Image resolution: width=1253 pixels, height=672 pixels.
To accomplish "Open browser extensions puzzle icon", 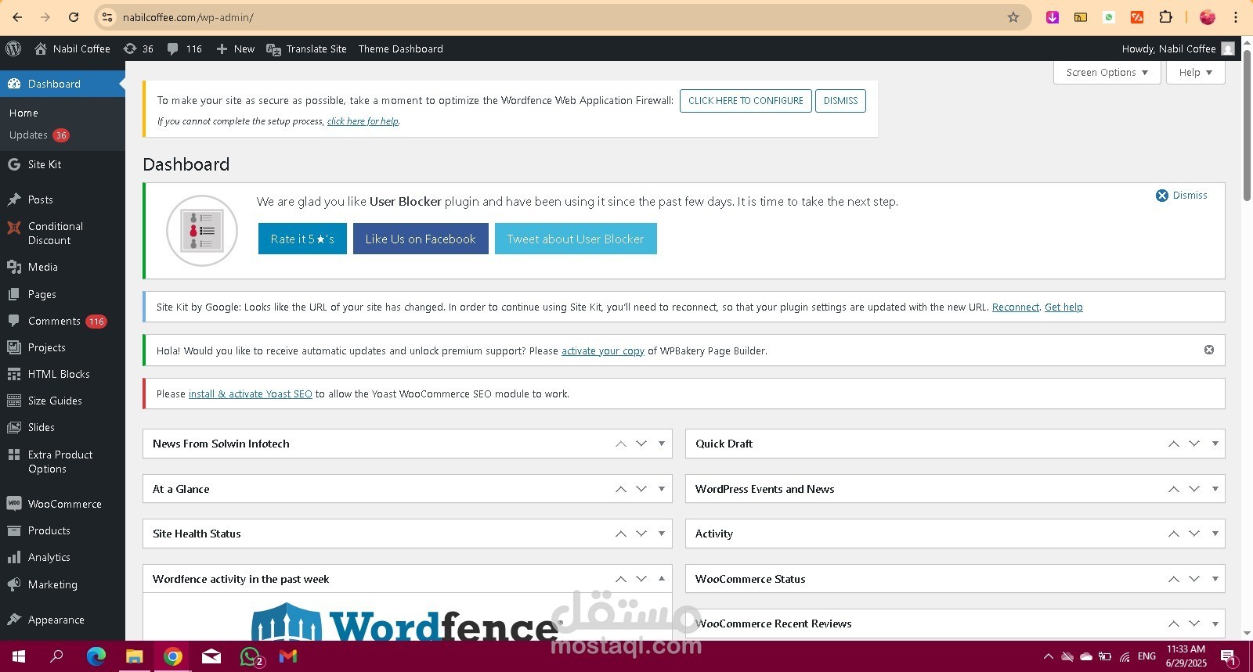I will point(1165,16).
